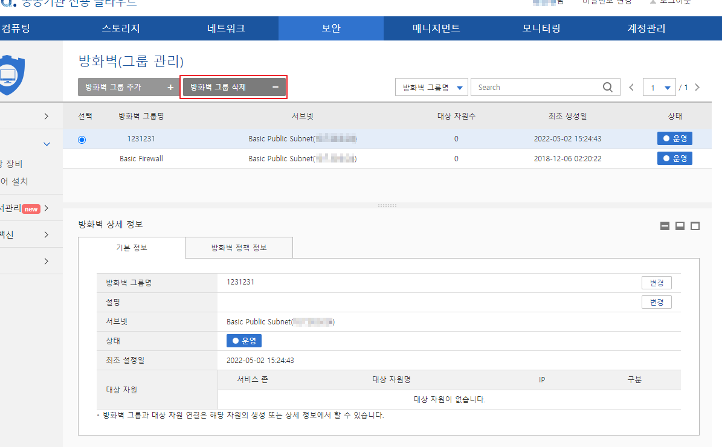The width and height of the screenshot is (722, 447).
Task: Go to the next page arrow
Action: pos(697,88)
